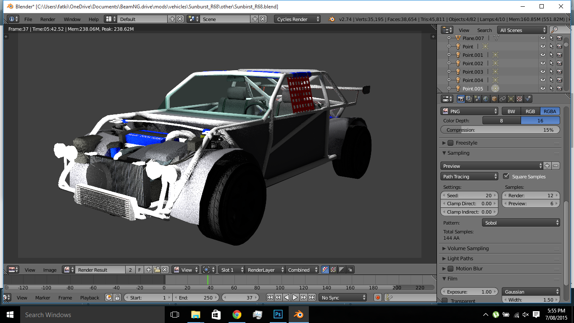Screen dimensions: 574x323
Task: Open the World properties globe icon
Action: click(x=486, y=99)
